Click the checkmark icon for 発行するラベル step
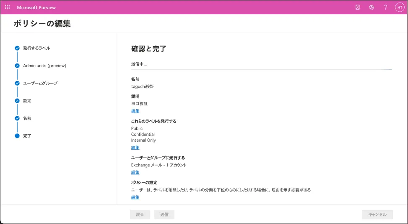This screenshot has height=224, width=408. pos(17,48)
